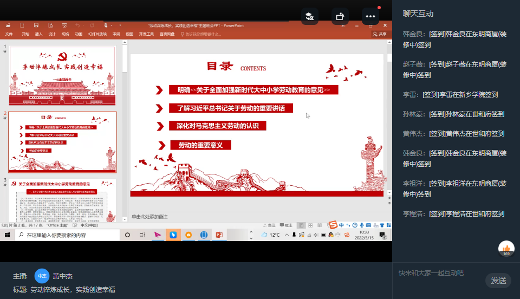Open the three-dots more options menu
Screen dimensions: 520x299
[x=370, y=16]
